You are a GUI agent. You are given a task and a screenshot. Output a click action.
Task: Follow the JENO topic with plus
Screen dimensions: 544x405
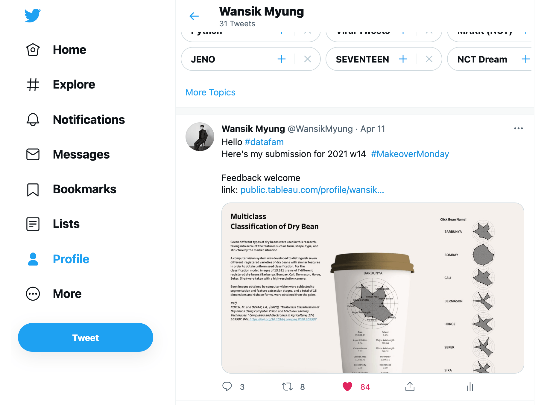click(282, 59)
